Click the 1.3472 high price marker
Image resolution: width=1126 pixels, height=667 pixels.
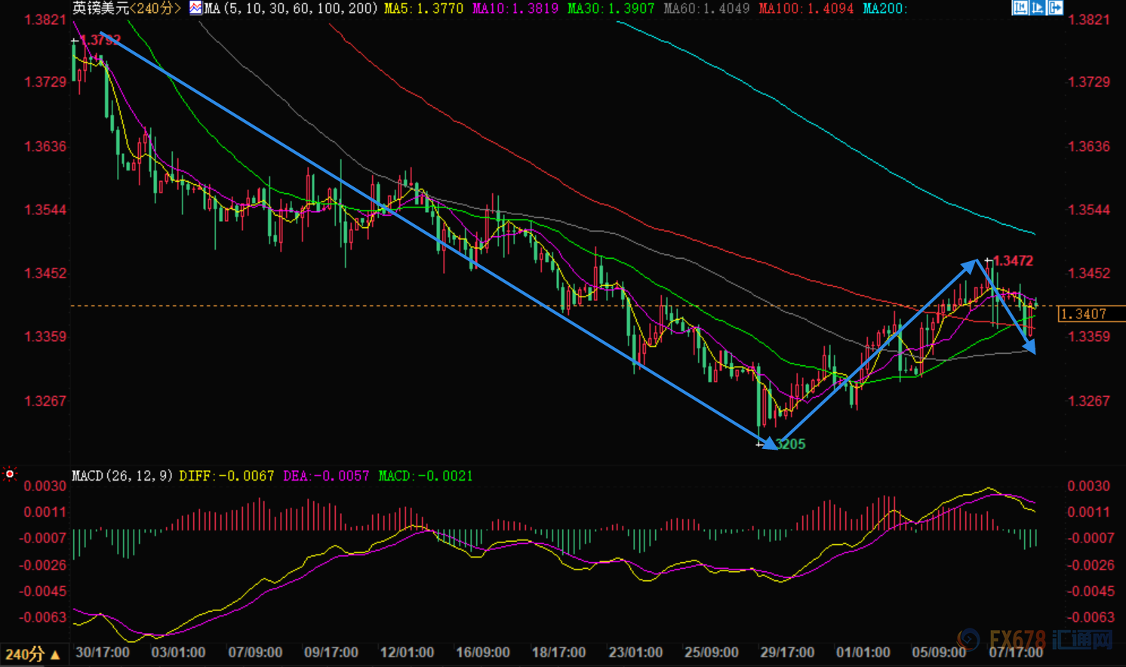click(x=1014, y=260)
